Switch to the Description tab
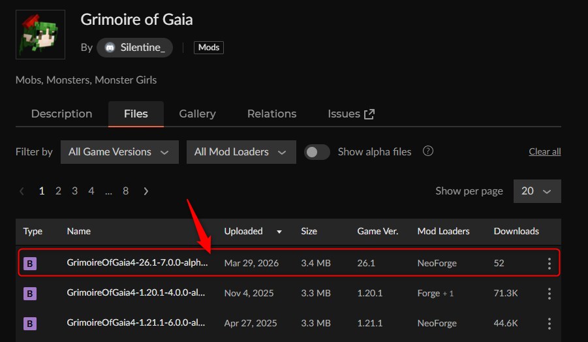 (x=61, y=114)
